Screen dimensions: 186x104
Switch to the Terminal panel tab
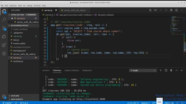click(57, 70)
